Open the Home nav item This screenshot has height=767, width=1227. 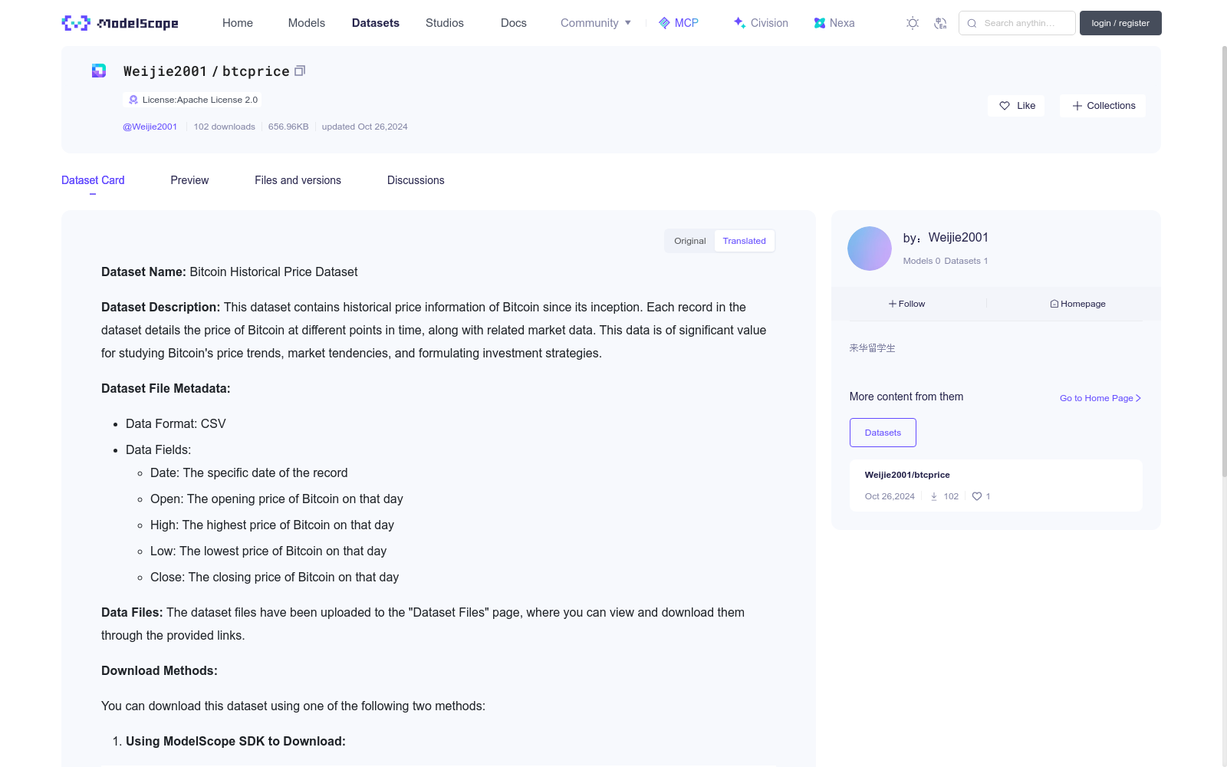pos(238,23)
